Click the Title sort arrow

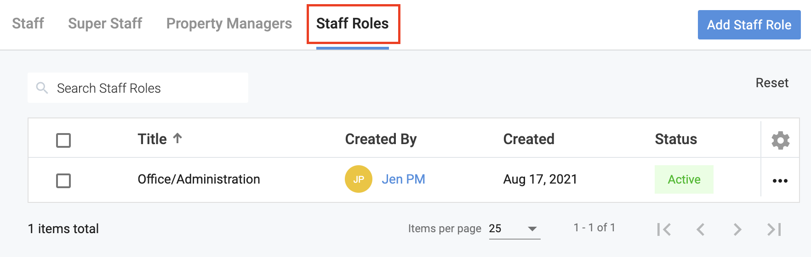177,138
